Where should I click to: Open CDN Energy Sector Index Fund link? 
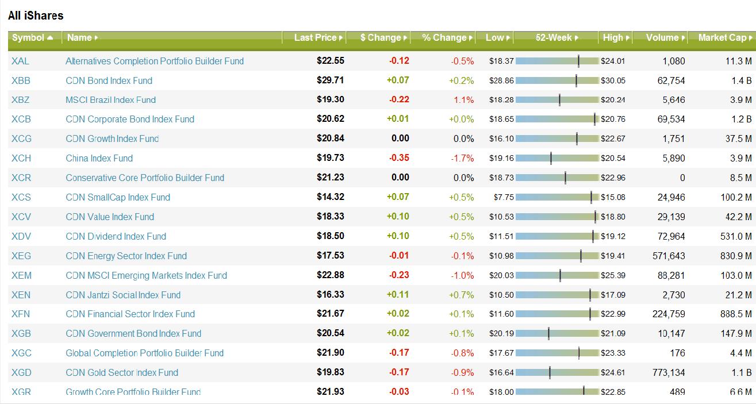click(126, 256)
